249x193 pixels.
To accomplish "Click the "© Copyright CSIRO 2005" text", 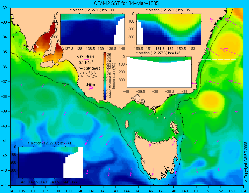I will 246,162.
